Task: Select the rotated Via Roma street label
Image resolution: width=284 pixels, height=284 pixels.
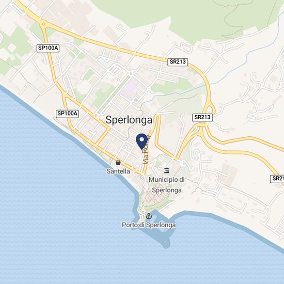Action: click(x=146, y=150)
